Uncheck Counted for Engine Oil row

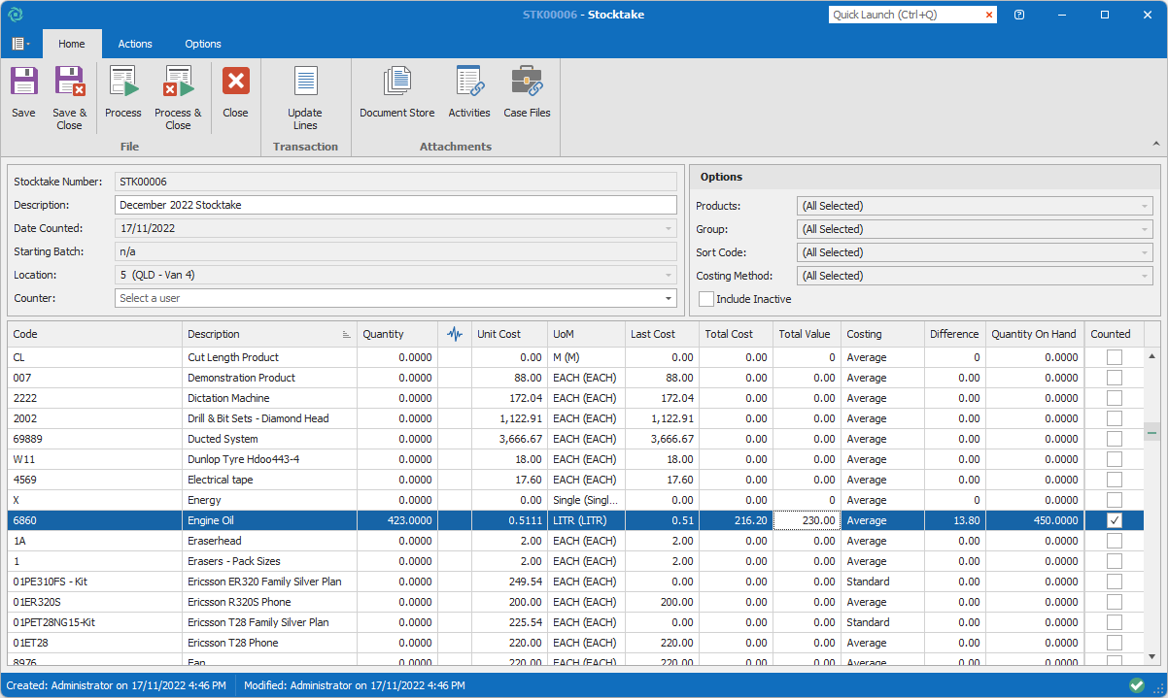1115,520
